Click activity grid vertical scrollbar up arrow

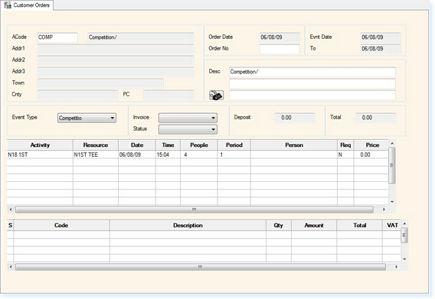pyautogui.click(x=392, y=143)
